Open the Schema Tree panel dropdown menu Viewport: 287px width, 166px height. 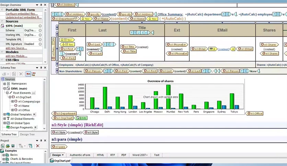37,68
